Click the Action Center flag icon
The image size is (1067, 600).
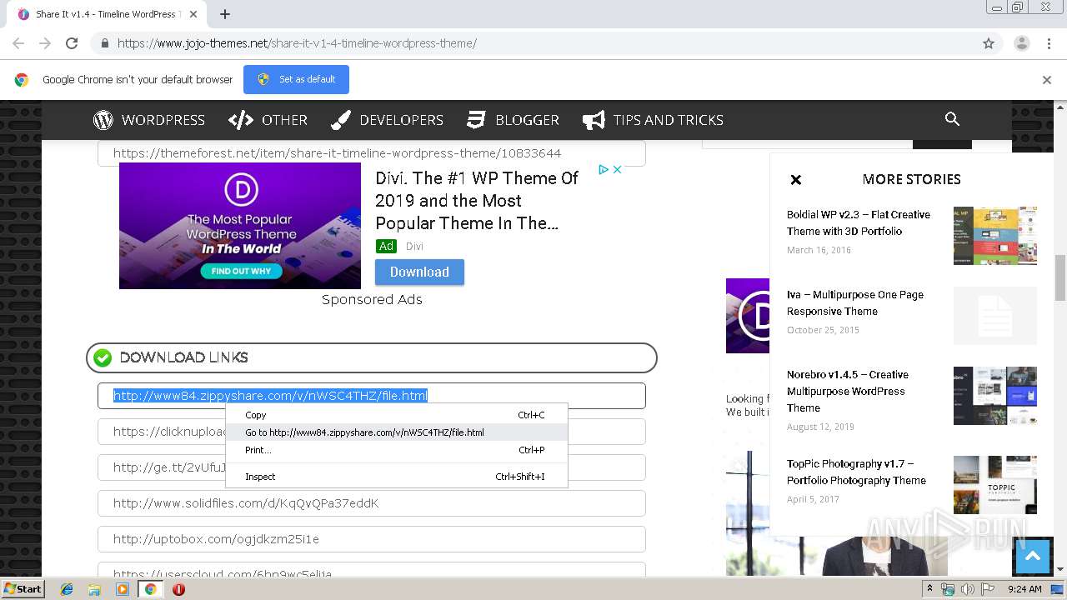click(x=987, y=589)
